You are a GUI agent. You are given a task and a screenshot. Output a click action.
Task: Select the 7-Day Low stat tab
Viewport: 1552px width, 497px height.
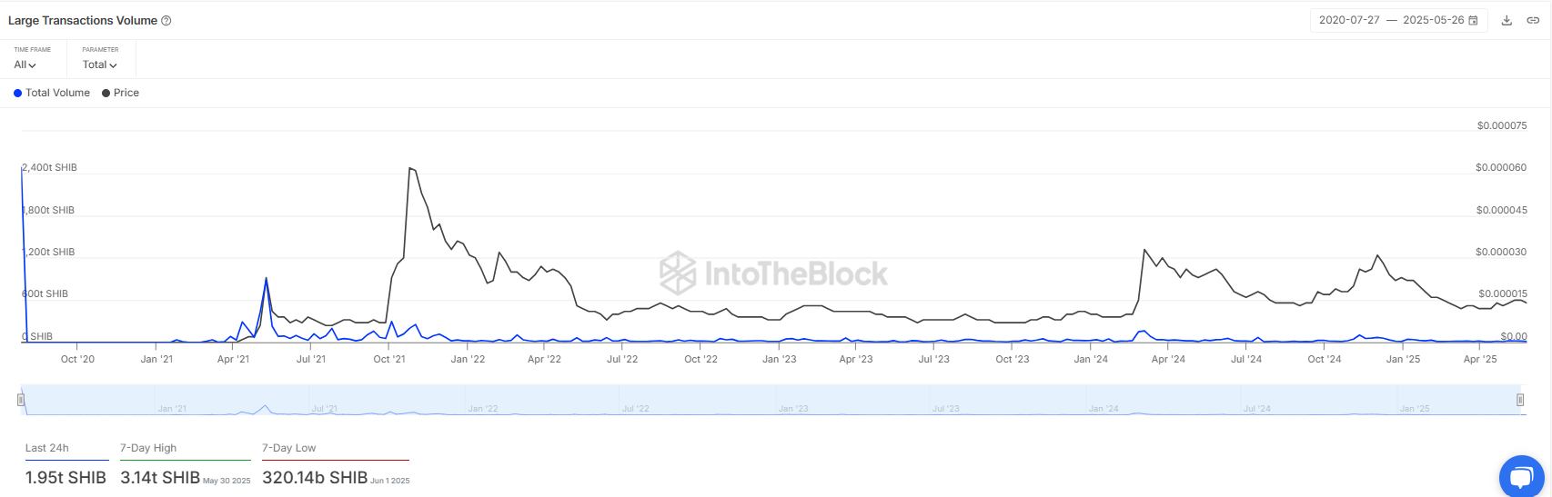click(289, 448)
